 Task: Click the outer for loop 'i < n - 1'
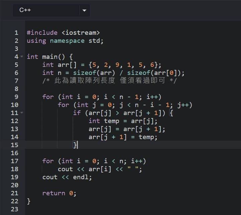coord(121,97)
